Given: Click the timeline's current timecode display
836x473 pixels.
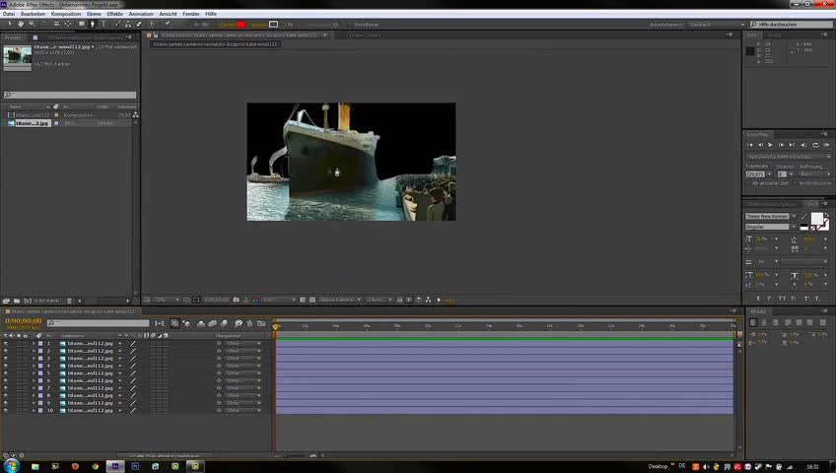Looking at the screenshot, I should click(x=24, y=321).
